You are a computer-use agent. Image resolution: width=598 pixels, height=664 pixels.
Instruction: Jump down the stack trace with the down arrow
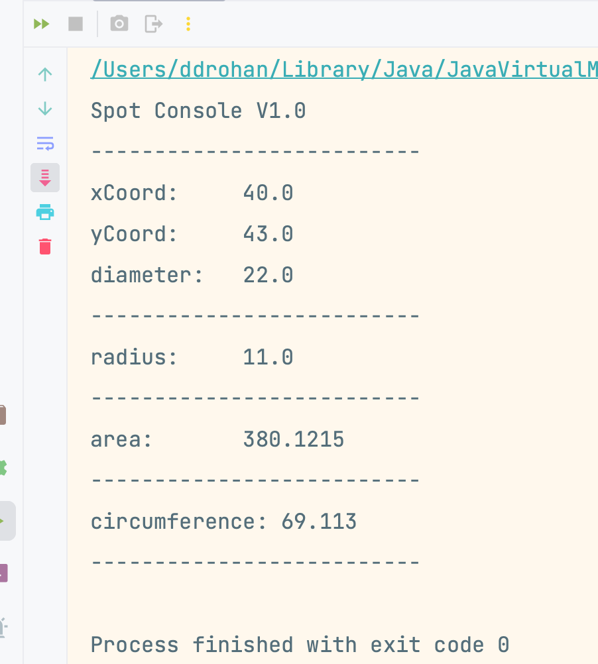(45, 109)
